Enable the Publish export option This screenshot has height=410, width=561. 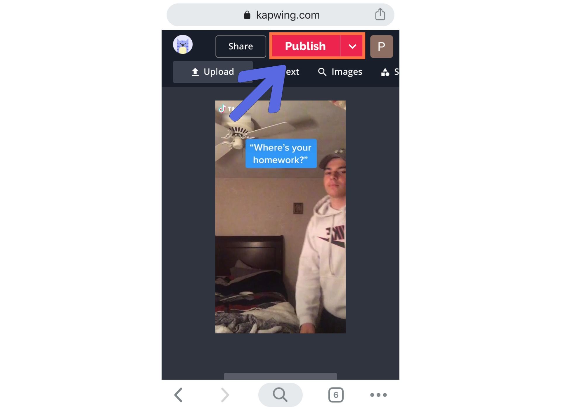coord(305,46)
